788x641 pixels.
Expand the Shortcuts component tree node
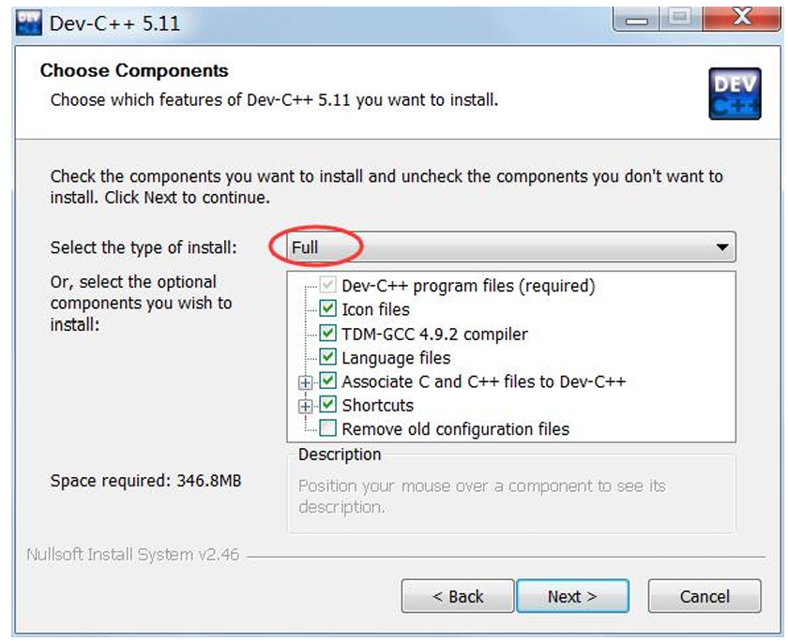pyautogui.click(x=304, y=405)
